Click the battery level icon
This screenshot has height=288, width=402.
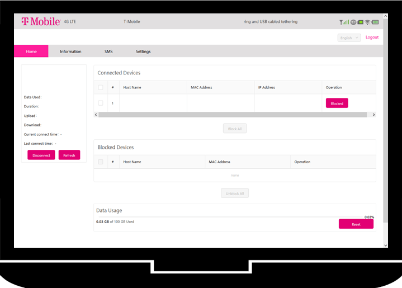[375, 22]
